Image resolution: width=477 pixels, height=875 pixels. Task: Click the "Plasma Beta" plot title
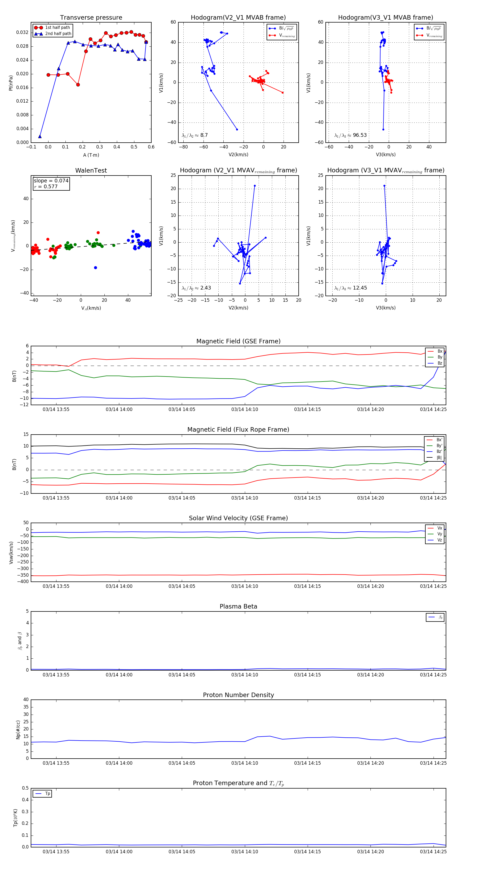point(238,607)
